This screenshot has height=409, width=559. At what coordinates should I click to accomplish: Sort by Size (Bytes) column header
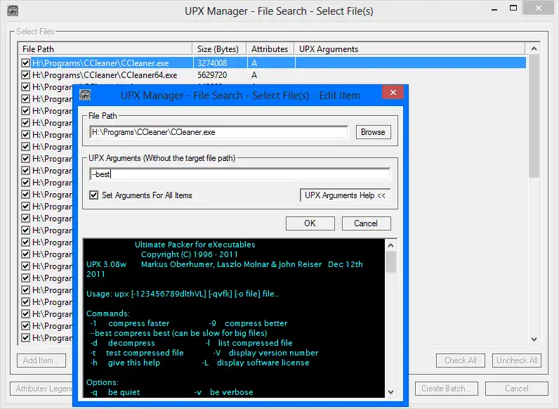[x=220, y=49]
